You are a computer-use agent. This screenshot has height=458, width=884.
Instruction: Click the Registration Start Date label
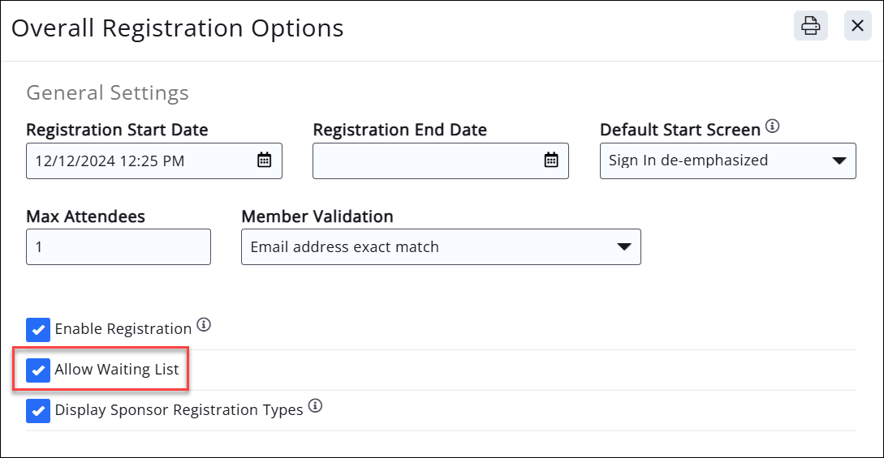[x=117, y=130]
